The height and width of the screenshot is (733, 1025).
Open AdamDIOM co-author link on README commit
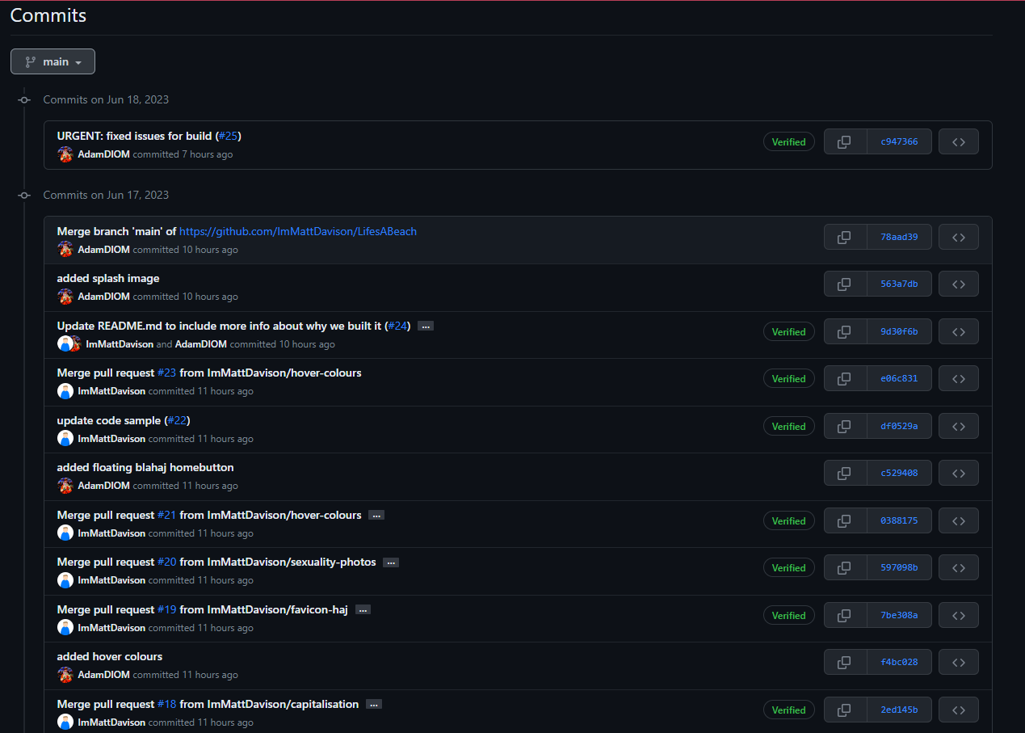click(201, 344)
